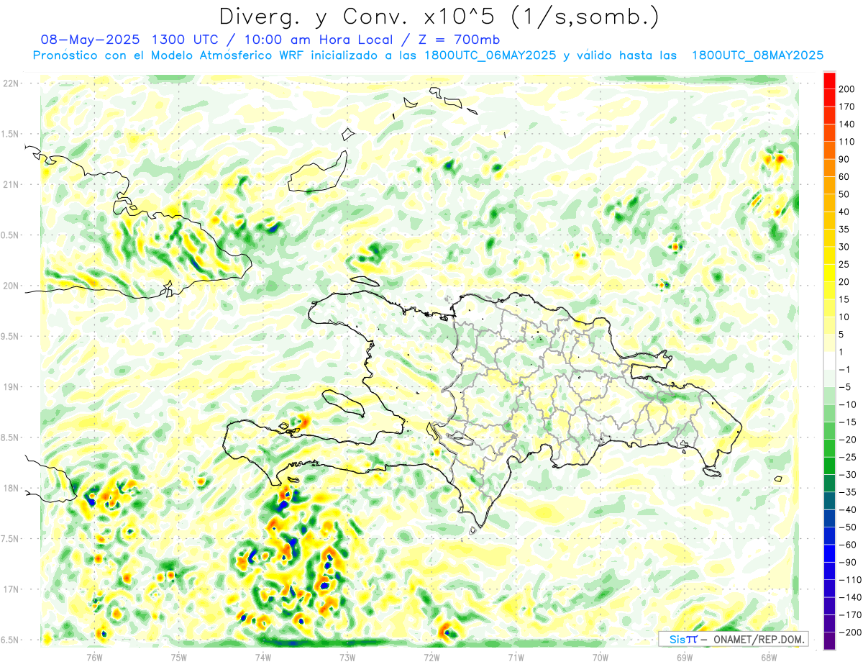
Task: Click the -10 legend value
Action: click(x=848, y=404)
